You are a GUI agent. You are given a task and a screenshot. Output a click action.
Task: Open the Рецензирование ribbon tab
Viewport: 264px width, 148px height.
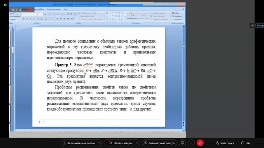click(x=54, y=9)
